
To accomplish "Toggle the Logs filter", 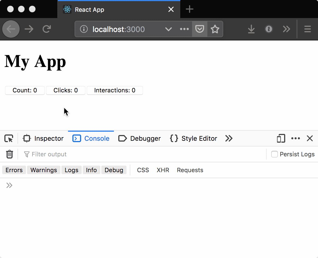I will pyautogui.click(x=71, y=170).
